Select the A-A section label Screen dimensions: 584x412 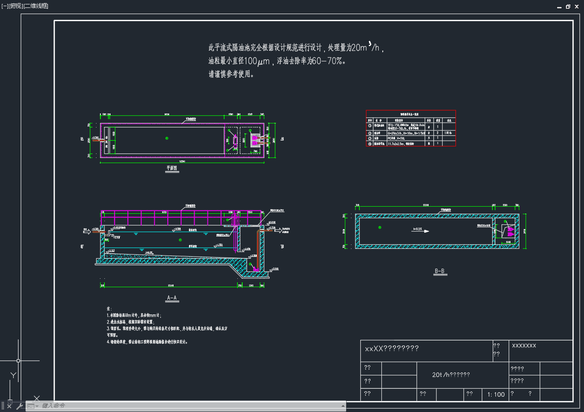coord(172,298)
